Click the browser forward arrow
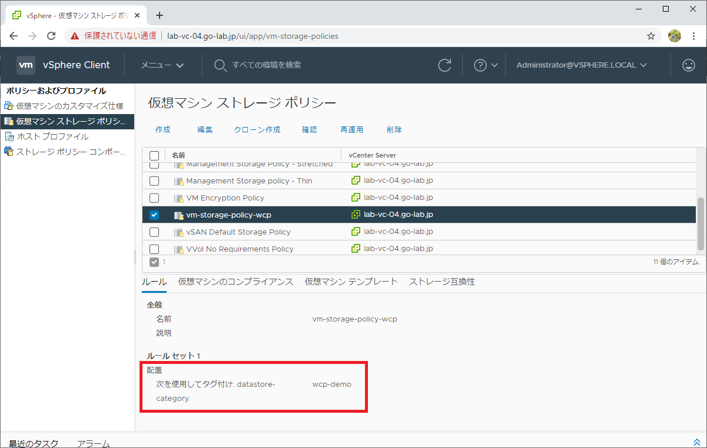The width and height of the screenshot is (707, 448). tap(32, 36)
